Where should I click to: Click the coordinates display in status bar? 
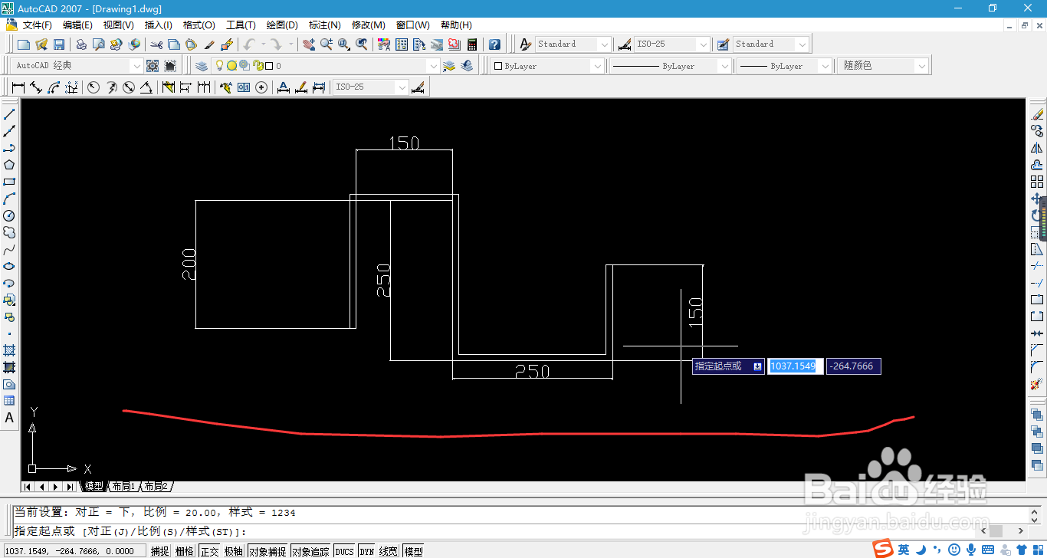[x=74, y=551]
